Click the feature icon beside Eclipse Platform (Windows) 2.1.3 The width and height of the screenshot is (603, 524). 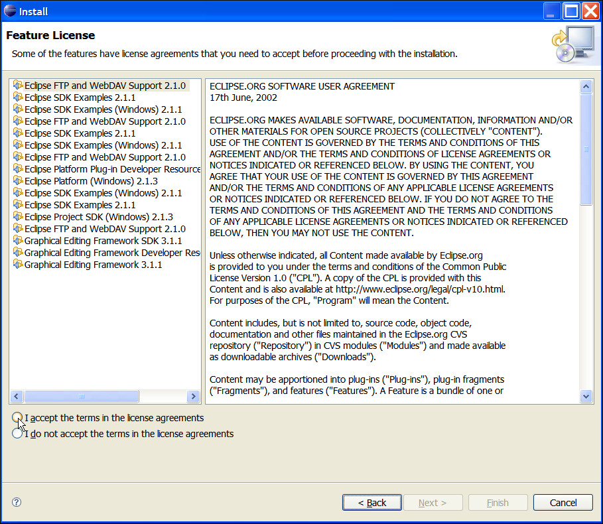[18, 180]
